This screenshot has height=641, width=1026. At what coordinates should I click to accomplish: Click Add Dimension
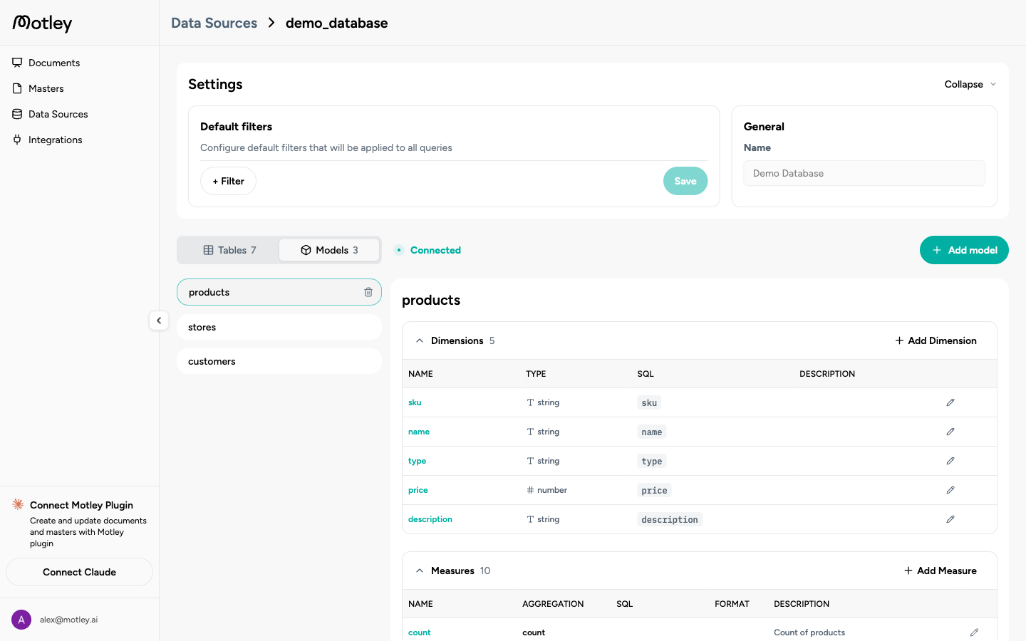pos(936,340)
